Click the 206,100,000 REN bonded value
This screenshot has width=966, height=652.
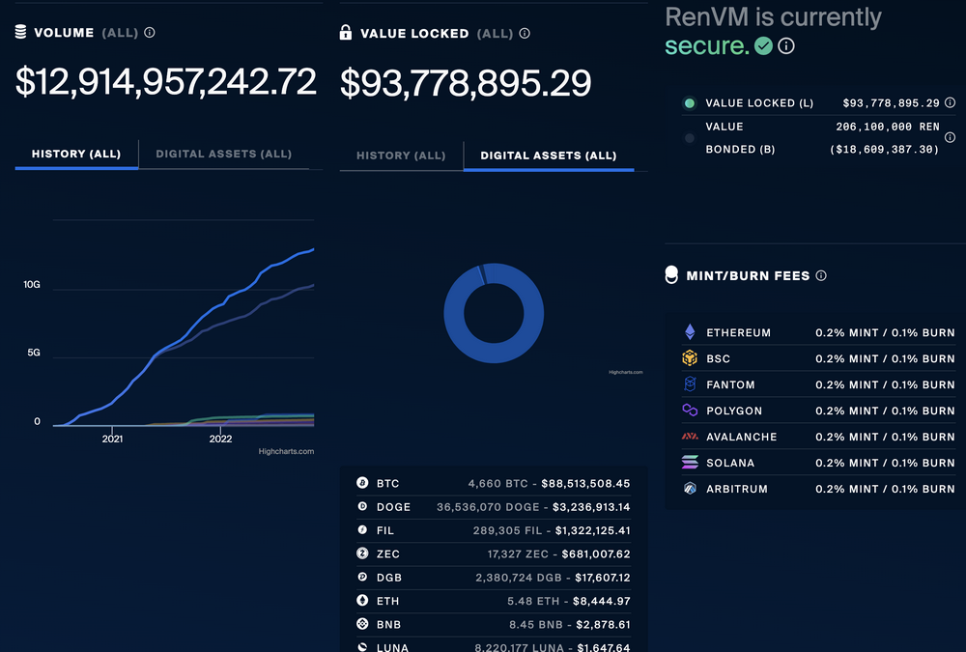coord(888,127)
